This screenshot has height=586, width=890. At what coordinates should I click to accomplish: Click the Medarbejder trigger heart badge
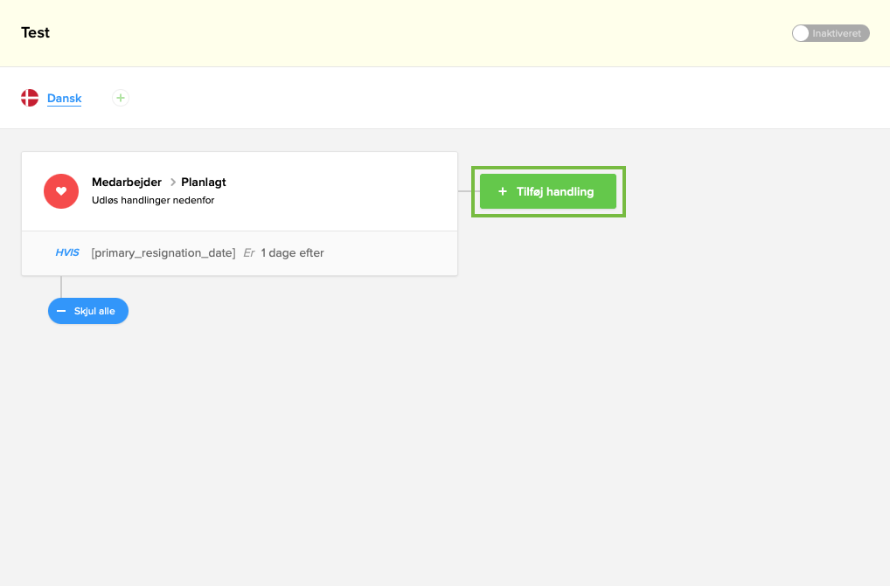[61, 190]
